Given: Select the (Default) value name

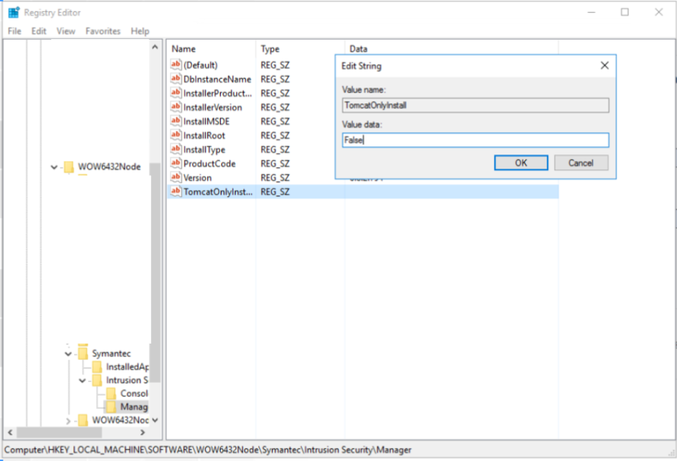Looking at the screenshot, I should point(200,65).
